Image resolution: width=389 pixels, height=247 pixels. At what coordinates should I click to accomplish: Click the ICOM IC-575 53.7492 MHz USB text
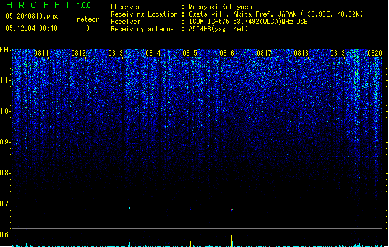(x=249, y=22)
